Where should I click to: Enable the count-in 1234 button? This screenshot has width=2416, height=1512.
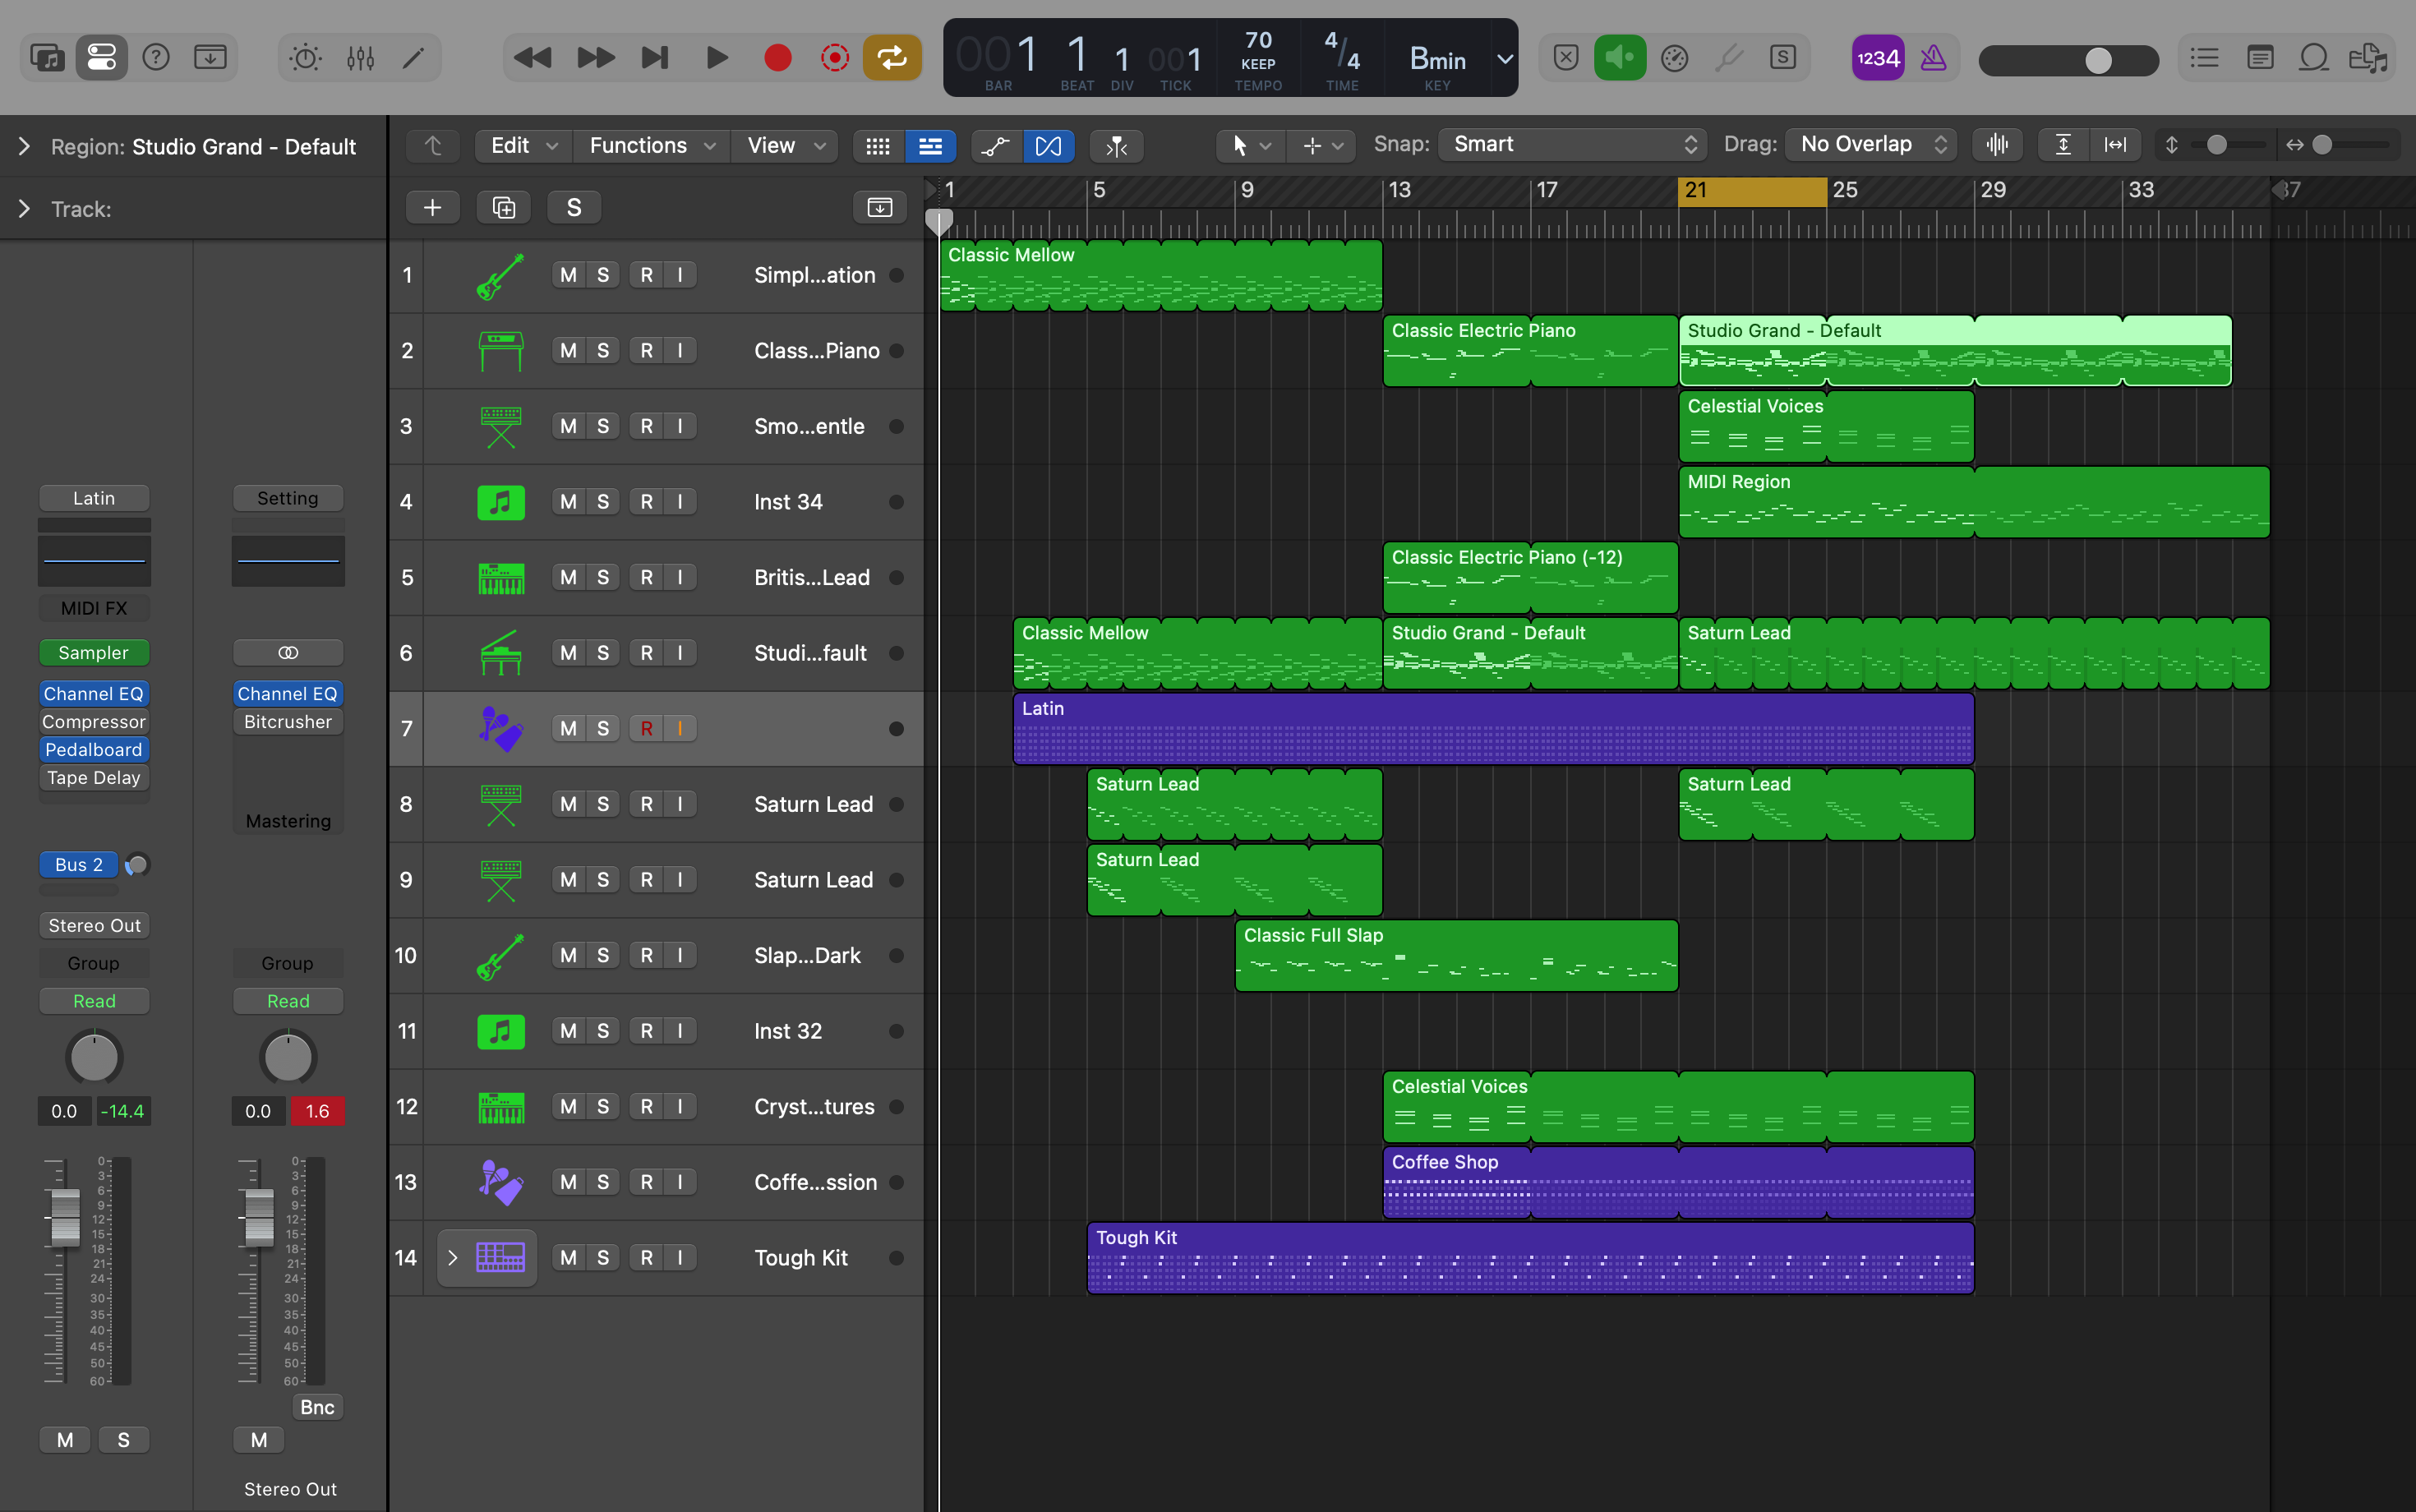coord(1877,58)
